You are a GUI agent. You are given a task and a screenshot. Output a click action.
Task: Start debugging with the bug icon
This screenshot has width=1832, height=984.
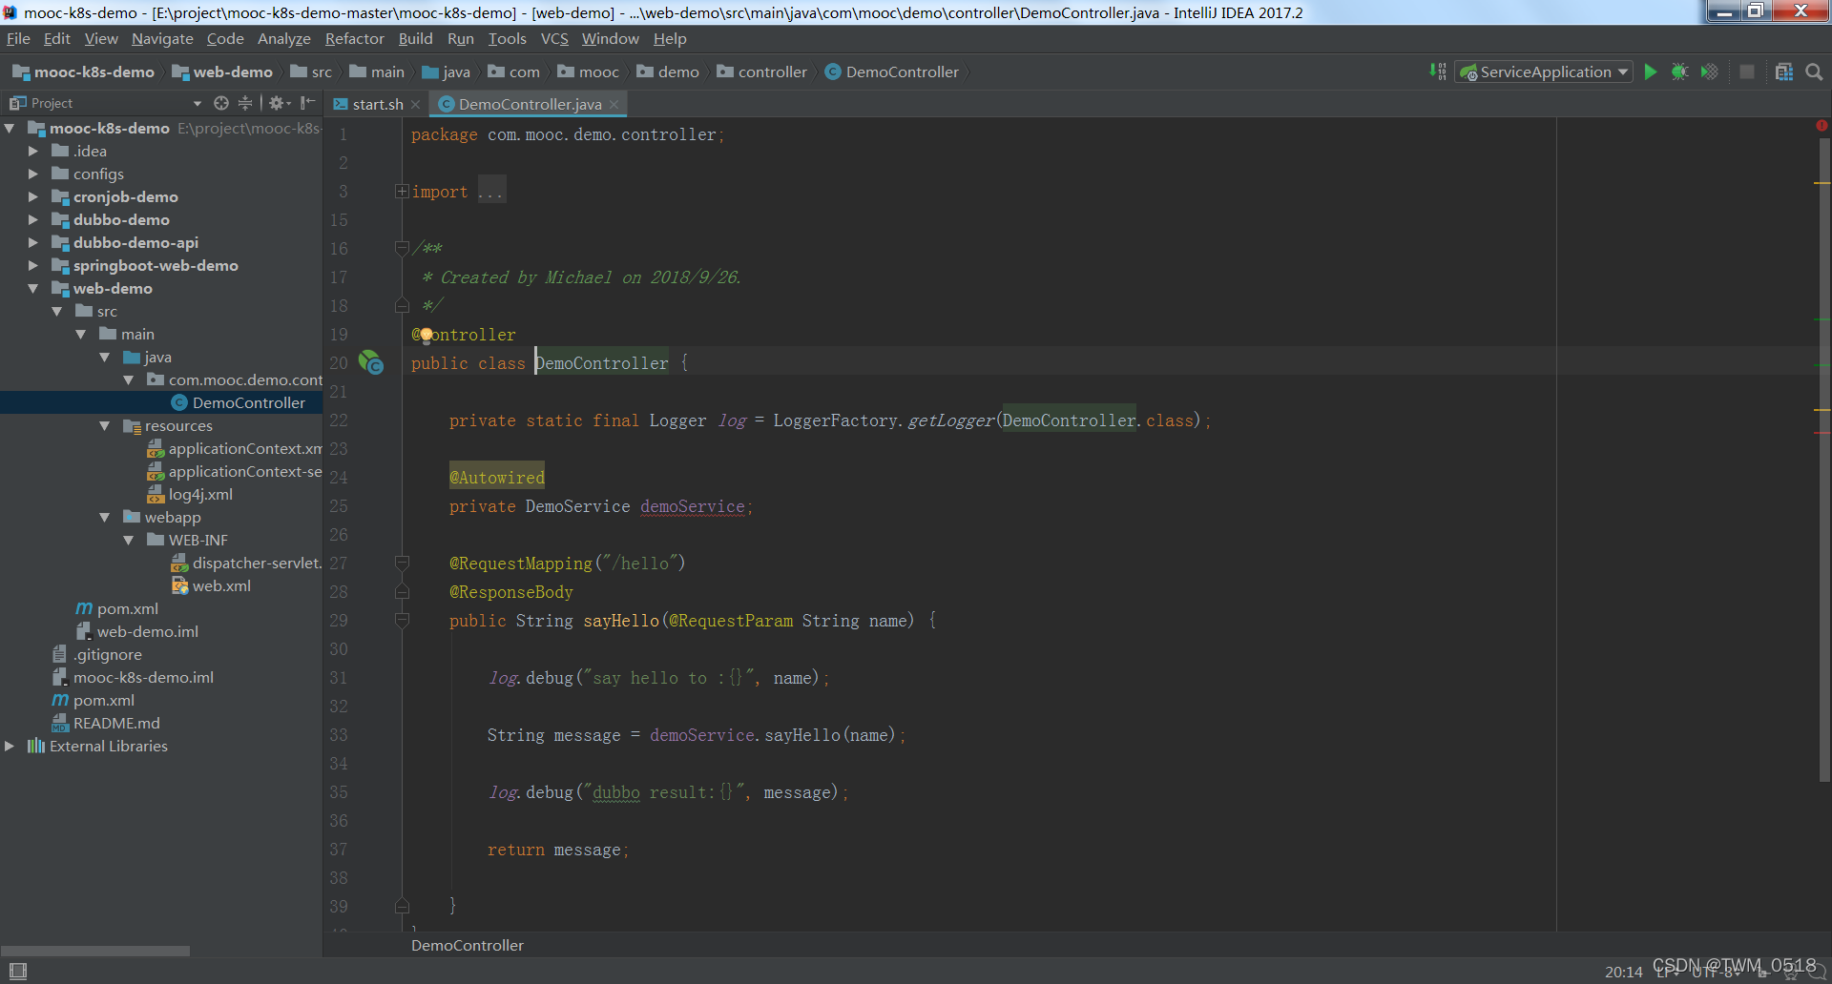click(1680, 72)
